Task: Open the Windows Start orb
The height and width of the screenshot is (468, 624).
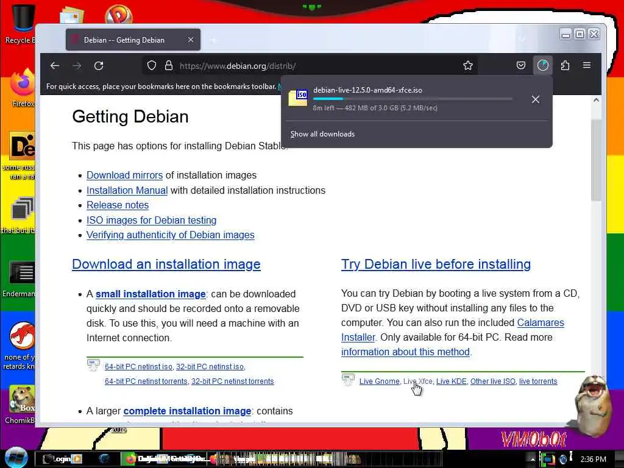Action: tap(16, 458)
